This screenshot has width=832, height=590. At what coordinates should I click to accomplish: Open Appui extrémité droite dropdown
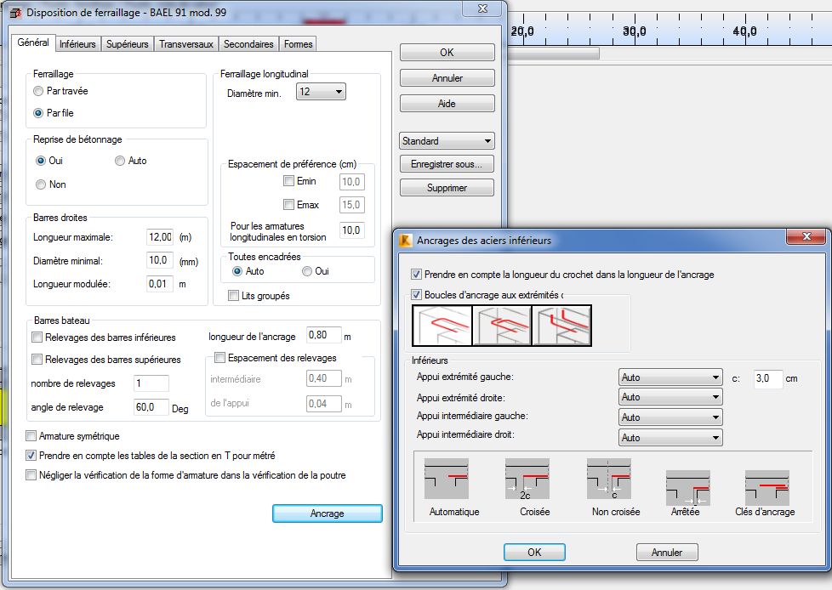coord(670,397)
